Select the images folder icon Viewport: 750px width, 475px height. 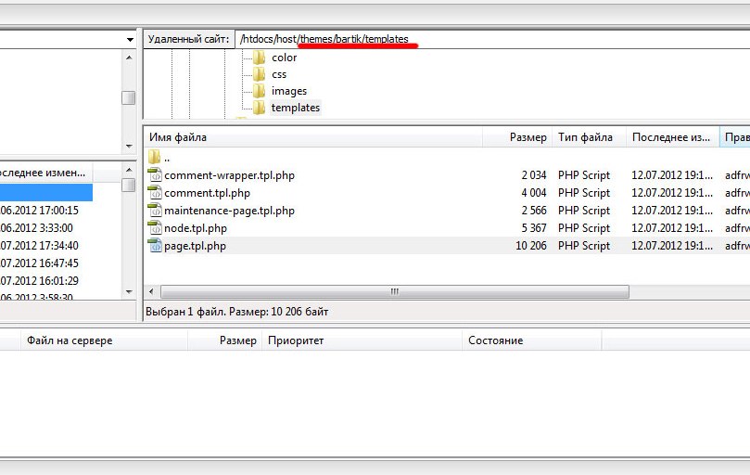[x=259, y=91]
